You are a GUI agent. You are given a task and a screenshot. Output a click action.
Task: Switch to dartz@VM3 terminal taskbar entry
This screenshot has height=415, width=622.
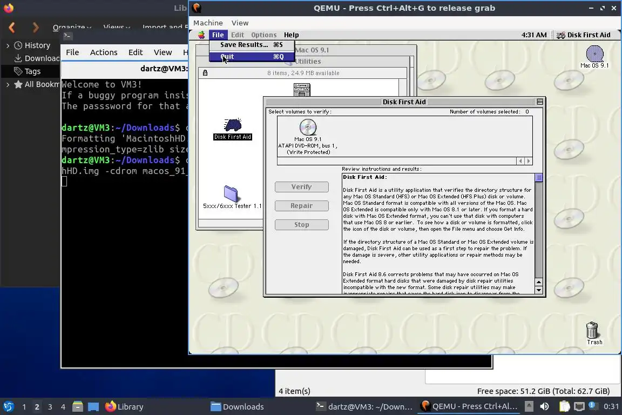364,407
